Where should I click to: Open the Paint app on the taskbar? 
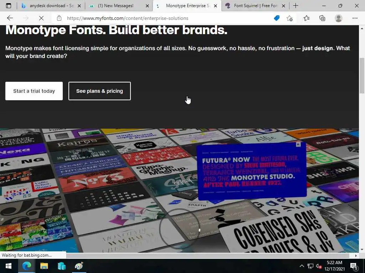(79, 266)
